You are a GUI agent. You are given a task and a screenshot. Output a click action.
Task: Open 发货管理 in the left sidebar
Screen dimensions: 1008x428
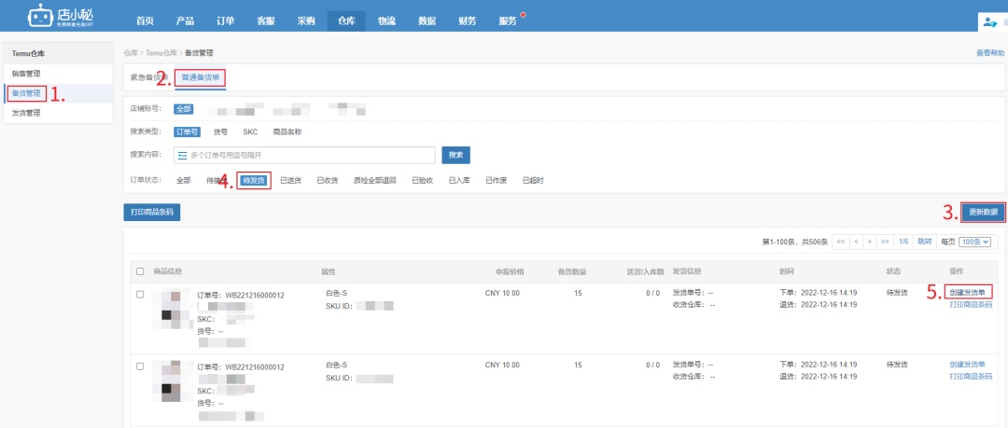click(x=26, y=113)
